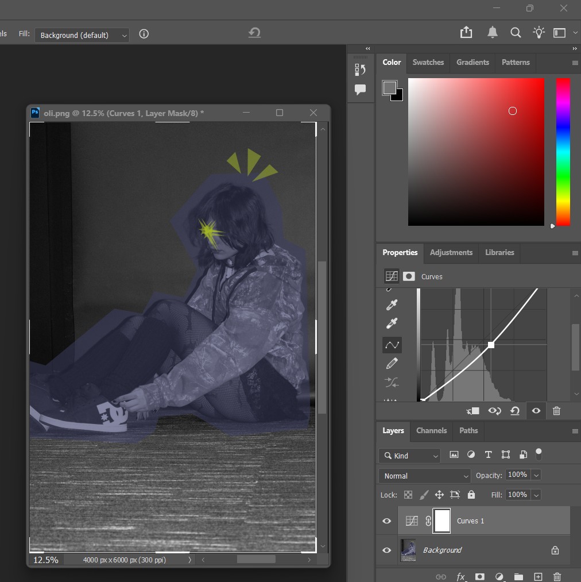Toggle Curves adjustment visibility in Properties
The width and height of the screenshot is (581, 582).
536,411
